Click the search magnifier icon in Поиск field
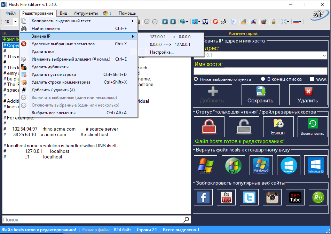The height and width of the screenshot is (234, 331). tap(186, 220)
